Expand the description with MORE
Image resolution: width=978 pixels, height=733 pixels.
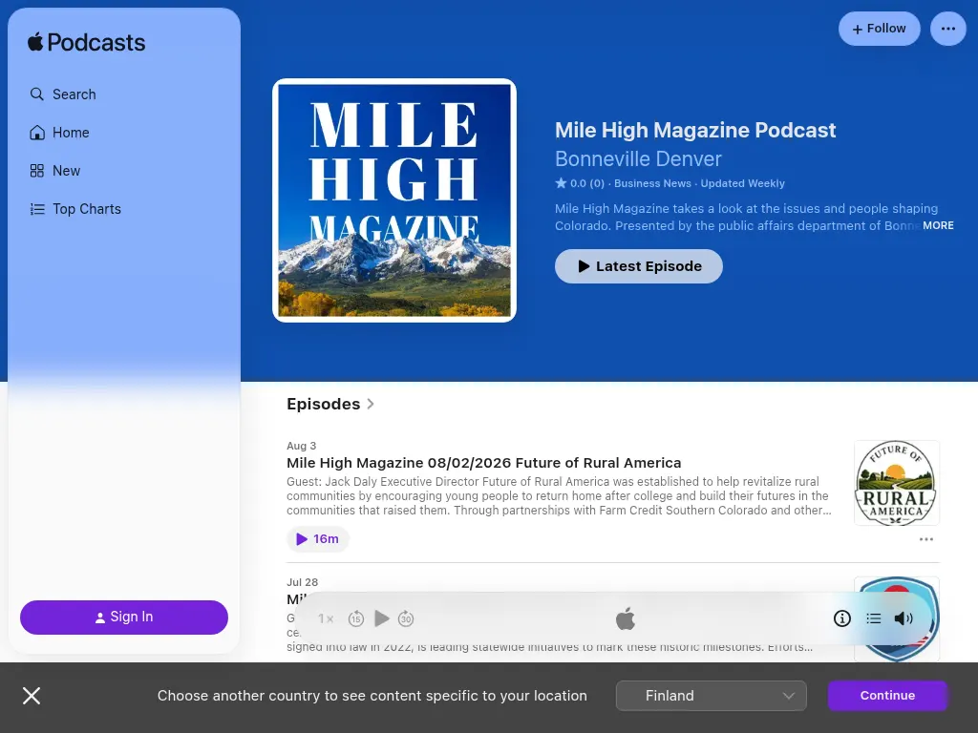[x=938, y=225]
